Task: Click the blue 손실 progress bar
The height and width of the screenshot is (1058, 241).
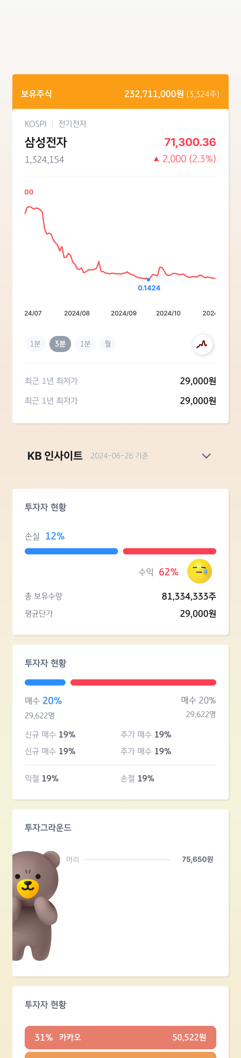Action: point(71,551)
